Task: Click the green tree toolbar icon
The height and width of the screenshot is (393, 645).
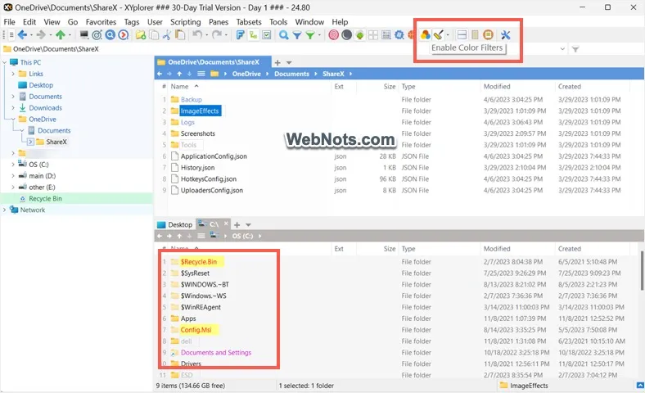Action: coord(360,35)
